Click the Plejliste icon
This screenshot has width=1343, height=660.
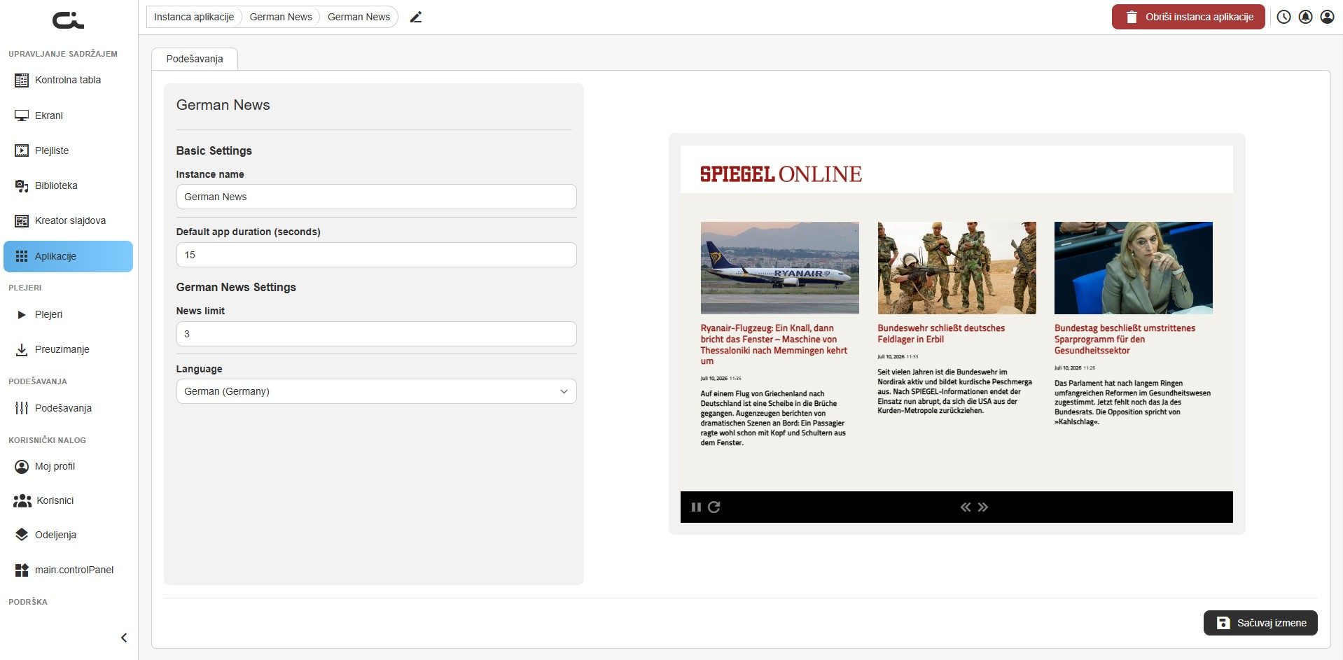tap(22, 150)
